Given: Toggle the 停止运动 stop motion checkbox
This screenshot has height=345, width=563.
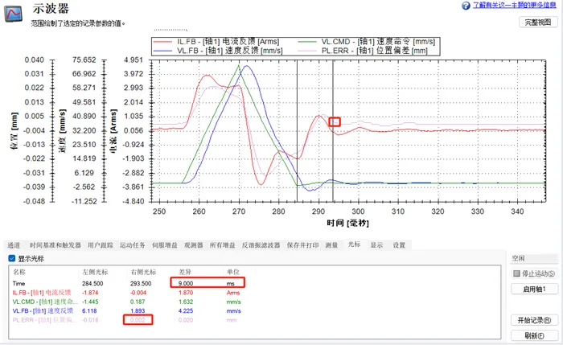Looking at the screenshot, I should 517,274.
